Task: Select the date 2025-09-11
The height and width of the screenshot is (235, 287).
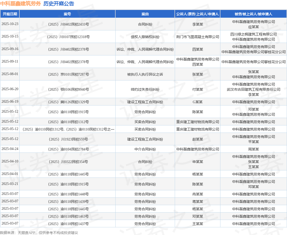Action: (x=10, y=61)
